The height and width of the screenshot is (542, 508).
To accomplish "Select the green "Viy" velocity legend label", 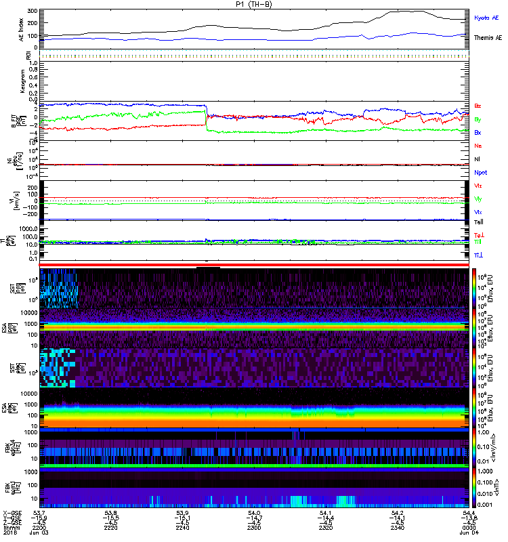I will click(478, 199).
